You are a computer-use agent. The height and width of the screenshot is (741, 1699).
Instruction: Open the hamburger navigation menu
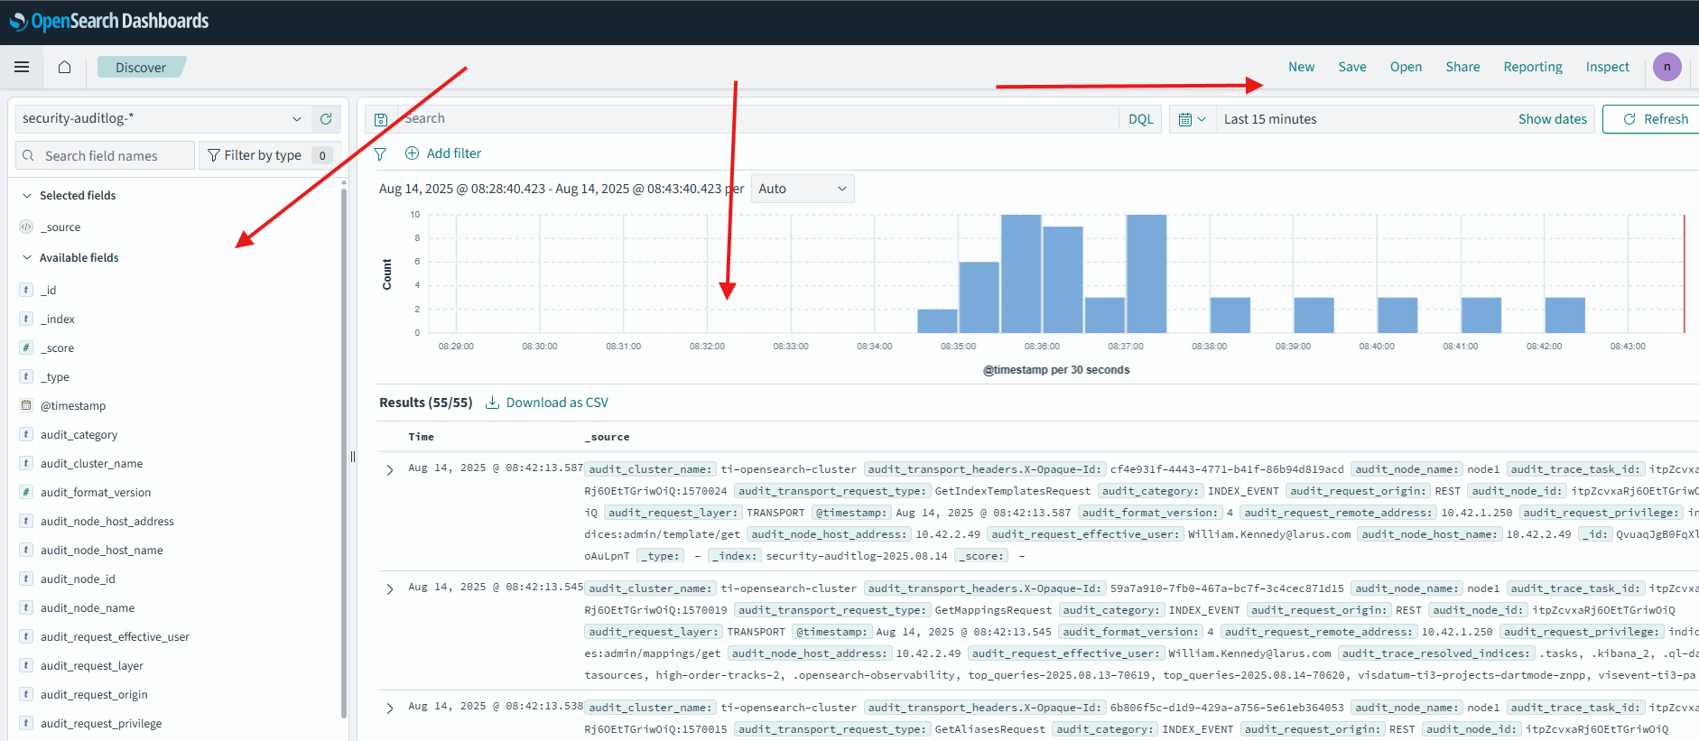[x=22, y=67]
